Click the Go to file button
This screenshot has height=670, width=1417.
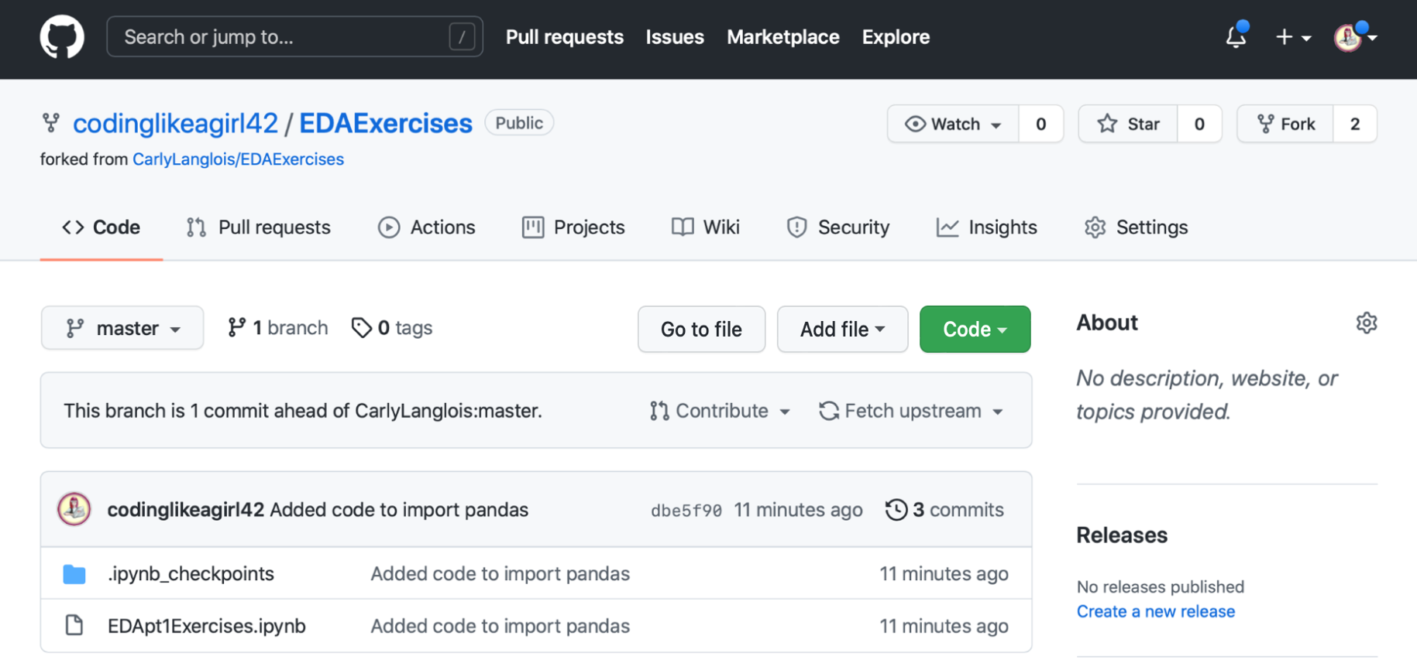[701, 330]
